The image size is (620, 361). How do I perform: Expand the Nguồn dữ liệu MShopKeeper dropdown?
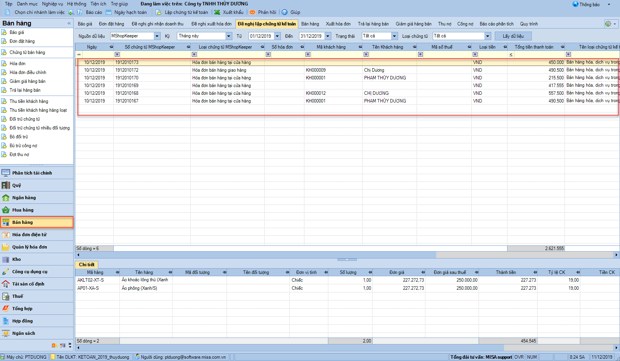tap(157, 36)
